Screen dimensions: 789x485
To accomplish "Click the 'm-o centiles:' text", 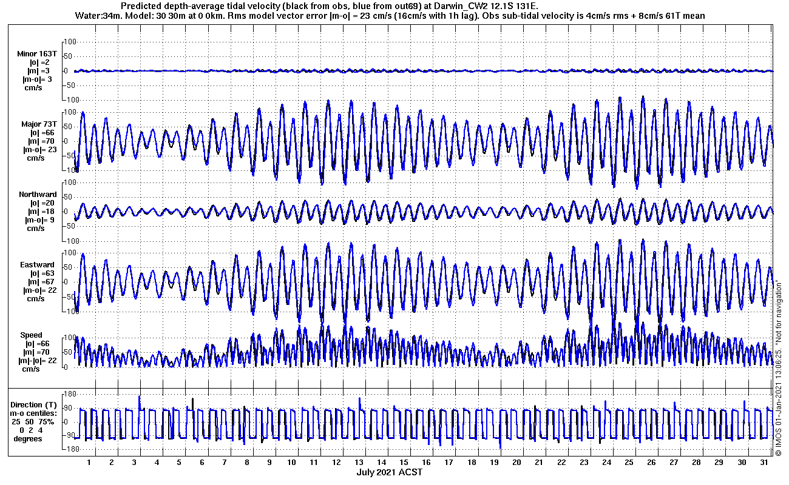I will coord(34,413).
